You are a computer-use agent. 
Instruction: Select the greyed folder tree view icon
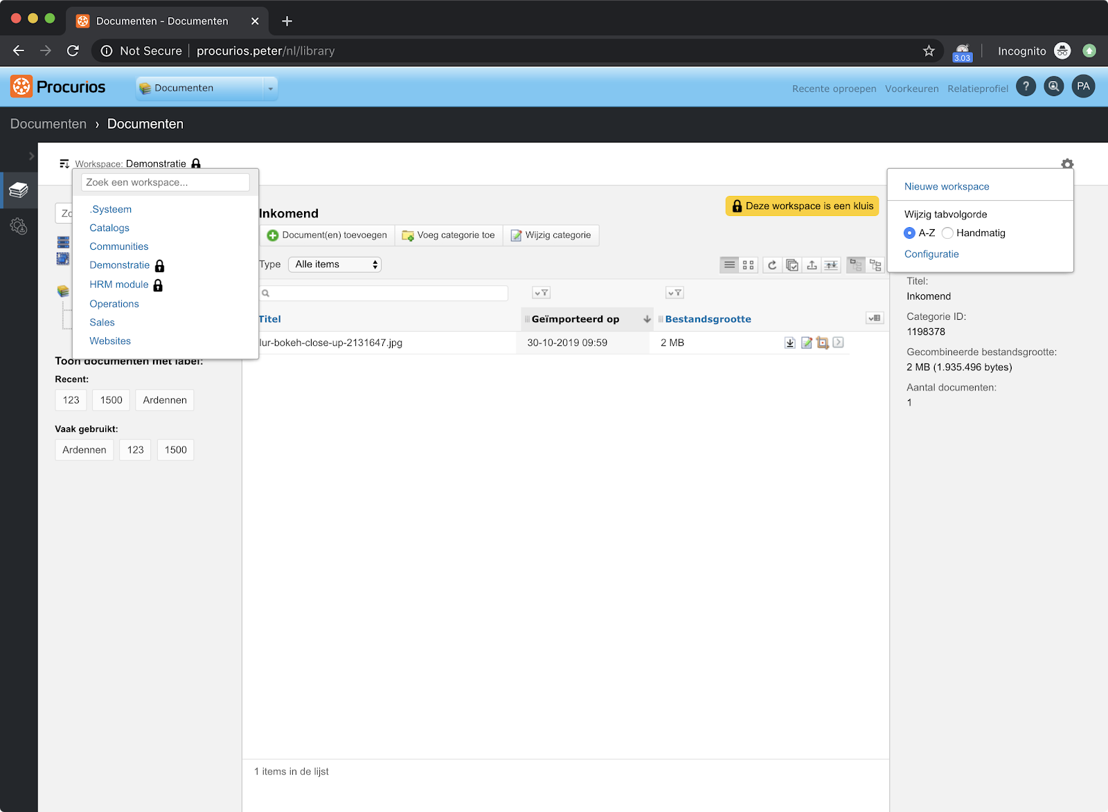click(856, 264)
